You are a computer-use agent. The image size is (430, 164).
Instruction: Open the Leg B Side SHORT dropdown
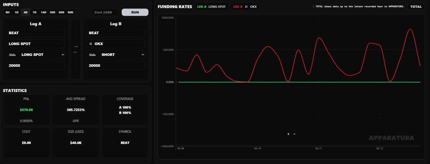click(x=116, y=55)
